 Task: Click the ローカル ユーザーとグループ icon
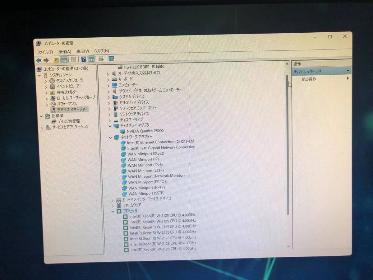click(53, 98)
